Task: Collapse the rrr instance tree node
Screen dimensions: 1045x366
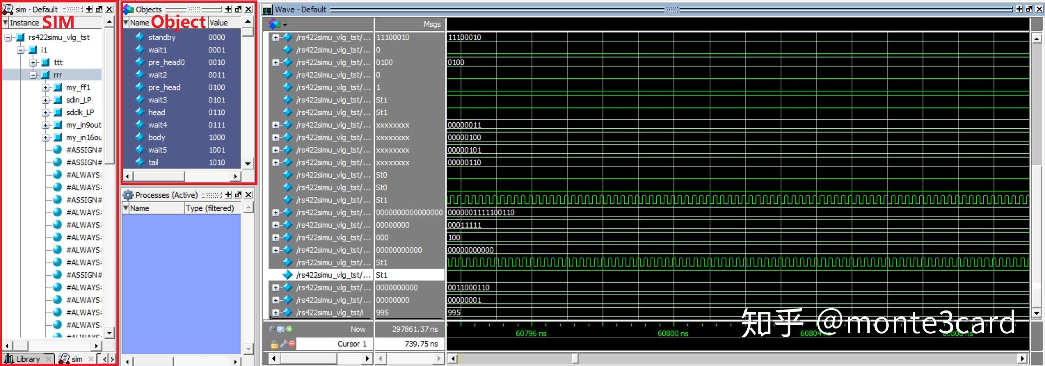Action: tap(33, 75)
